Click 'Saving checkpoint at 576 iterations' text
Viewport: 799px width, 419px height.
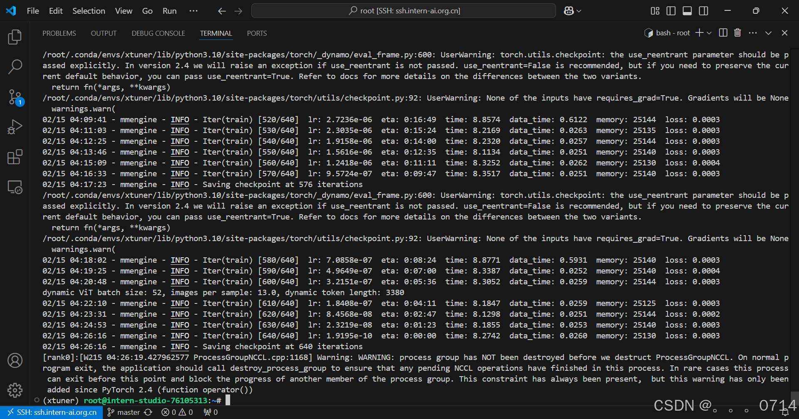(x=283, y=185)
